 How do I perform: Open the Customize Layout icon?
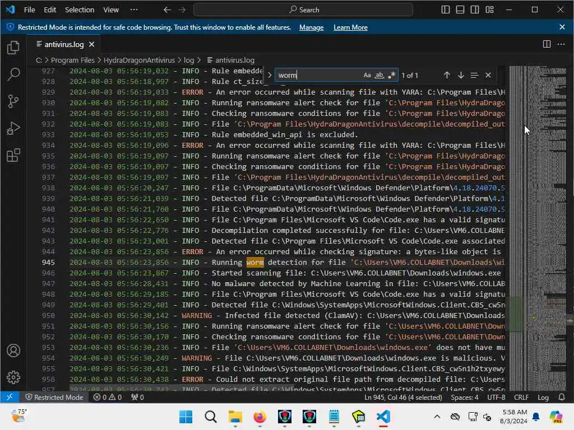489,10
